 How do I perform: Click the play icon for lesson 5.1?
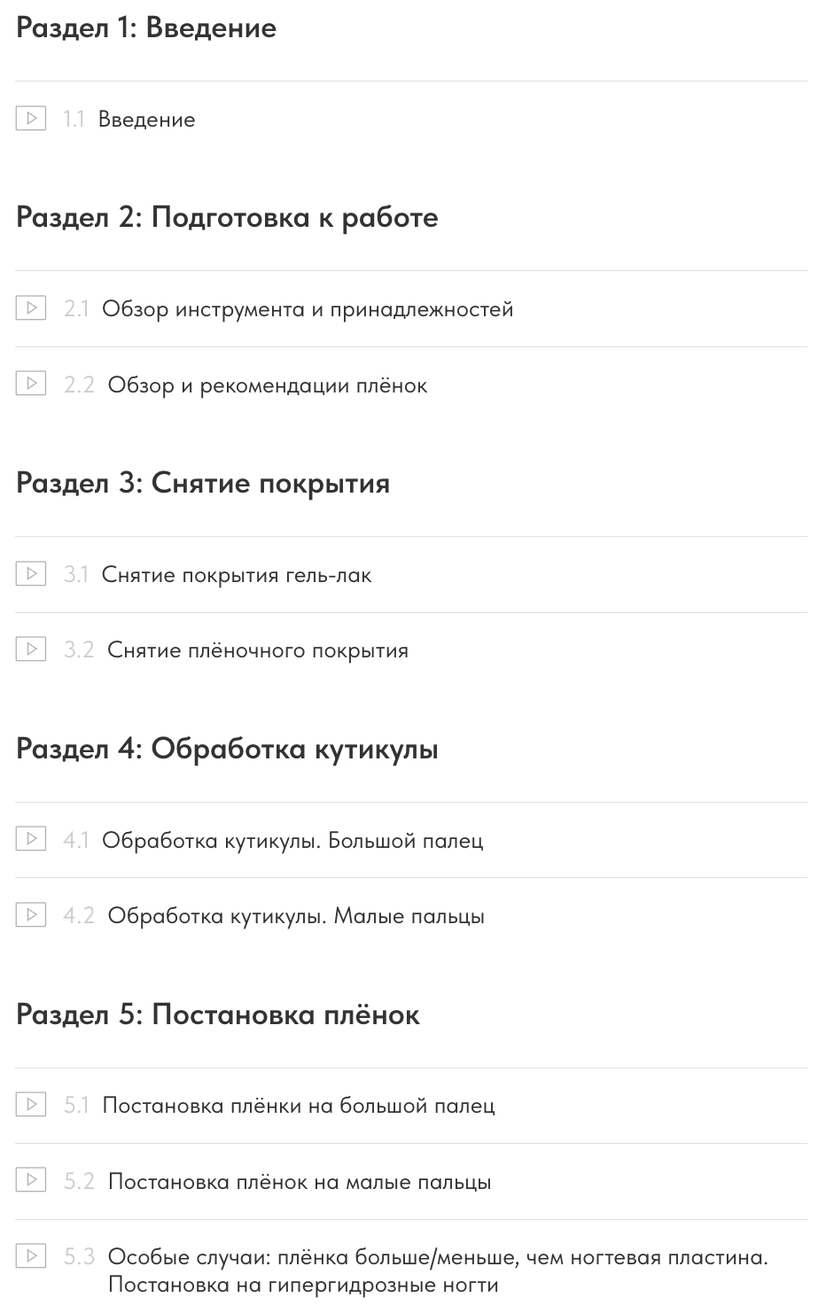tap(31, 1104)
